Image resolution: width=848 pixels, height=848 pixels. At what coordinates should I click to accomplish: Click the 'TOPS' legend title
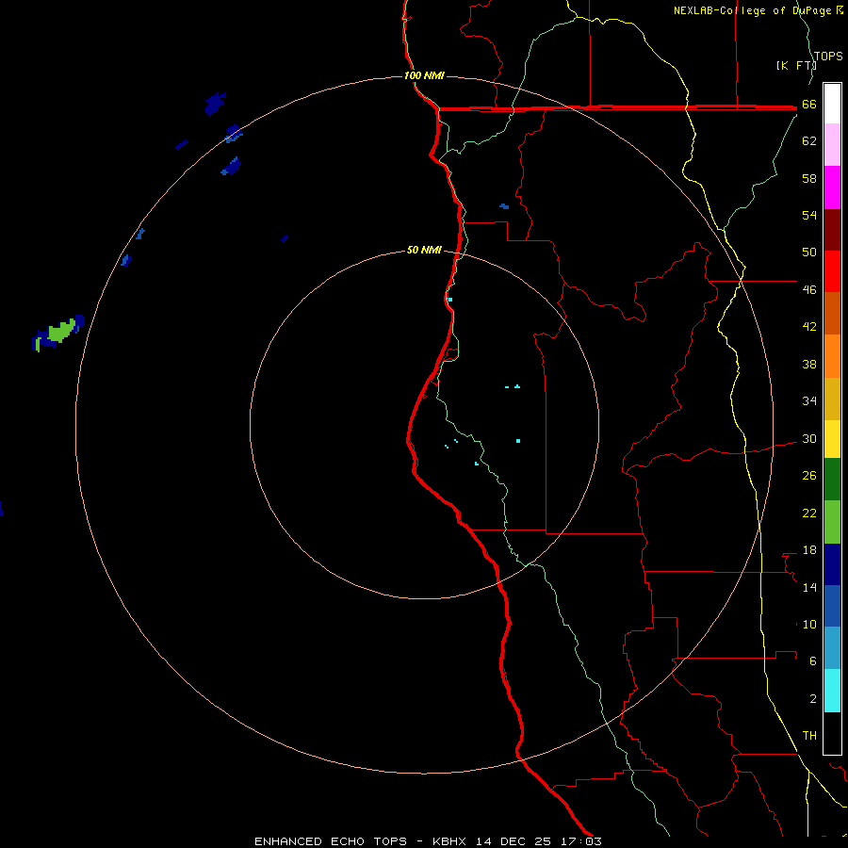[x=828, y=56]
